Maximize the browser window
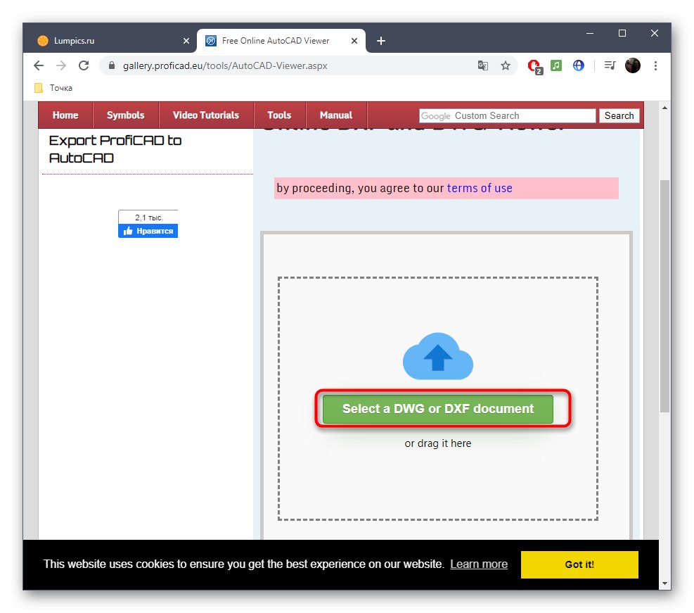Screen dimensions: 694x613 click(x=622, y=33)
